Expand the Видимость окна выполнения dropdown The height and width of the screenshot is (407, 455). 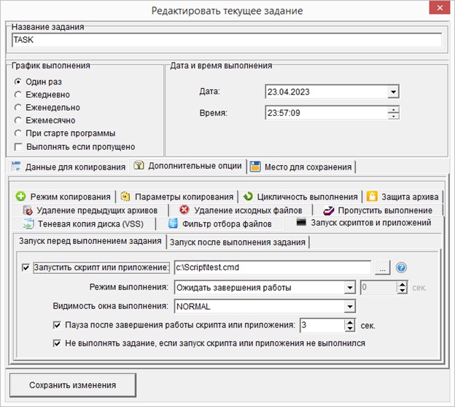(350, 307)
